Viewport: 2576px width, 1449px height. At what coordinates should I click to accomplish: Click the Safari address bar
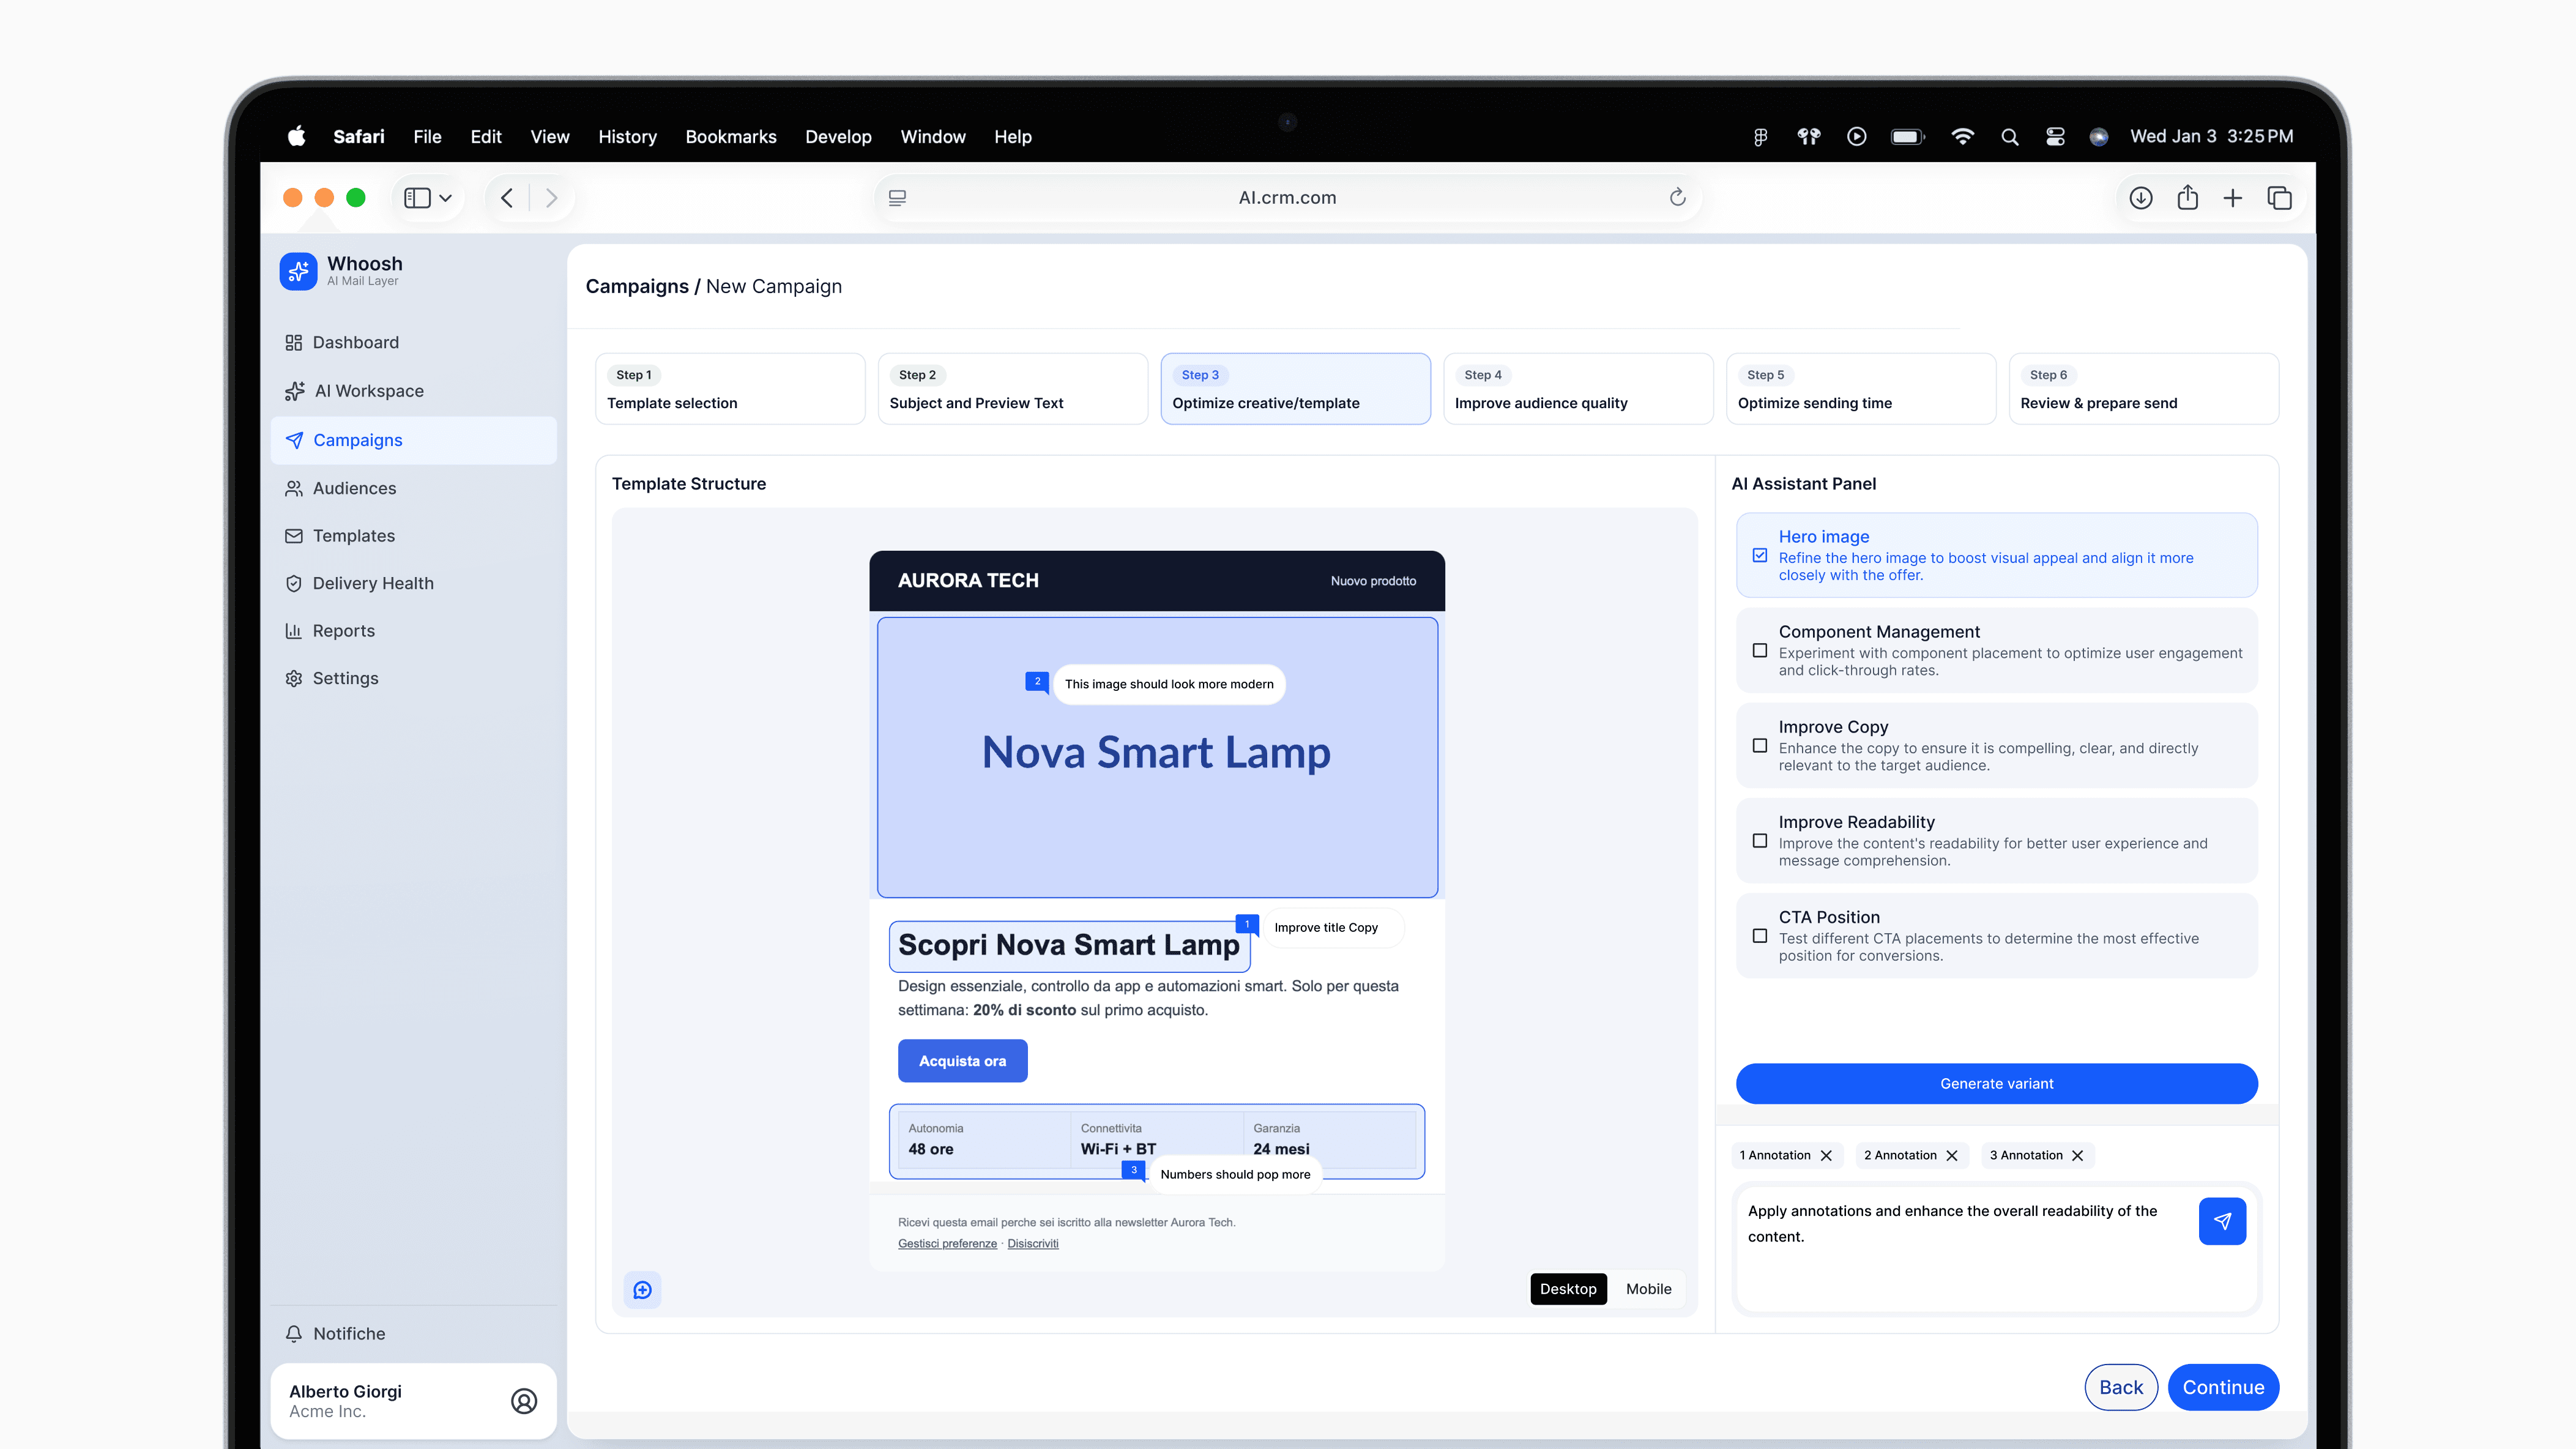(x=1288, y=198)
